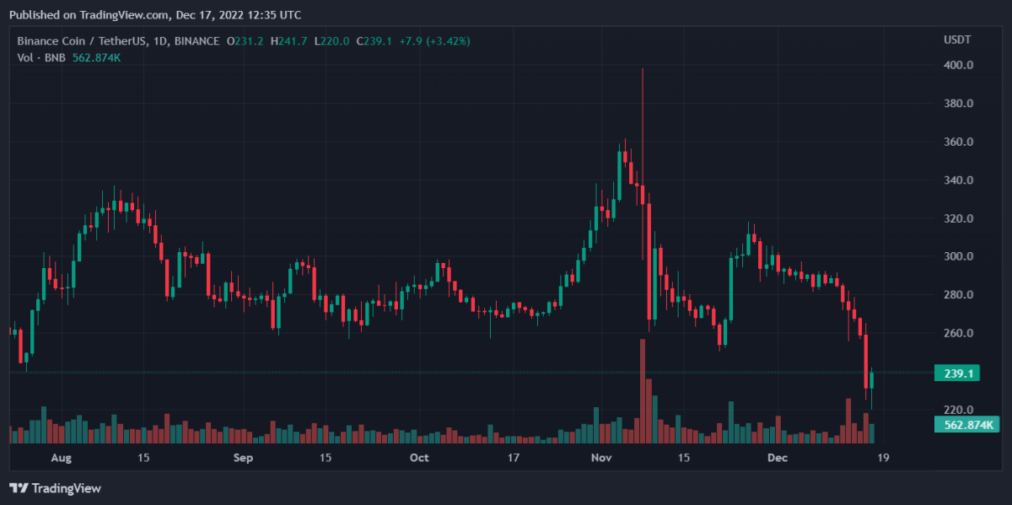The image size is (1012, 505).
Task: Click the 17 date label on time axis
Action: pos(514,458)
